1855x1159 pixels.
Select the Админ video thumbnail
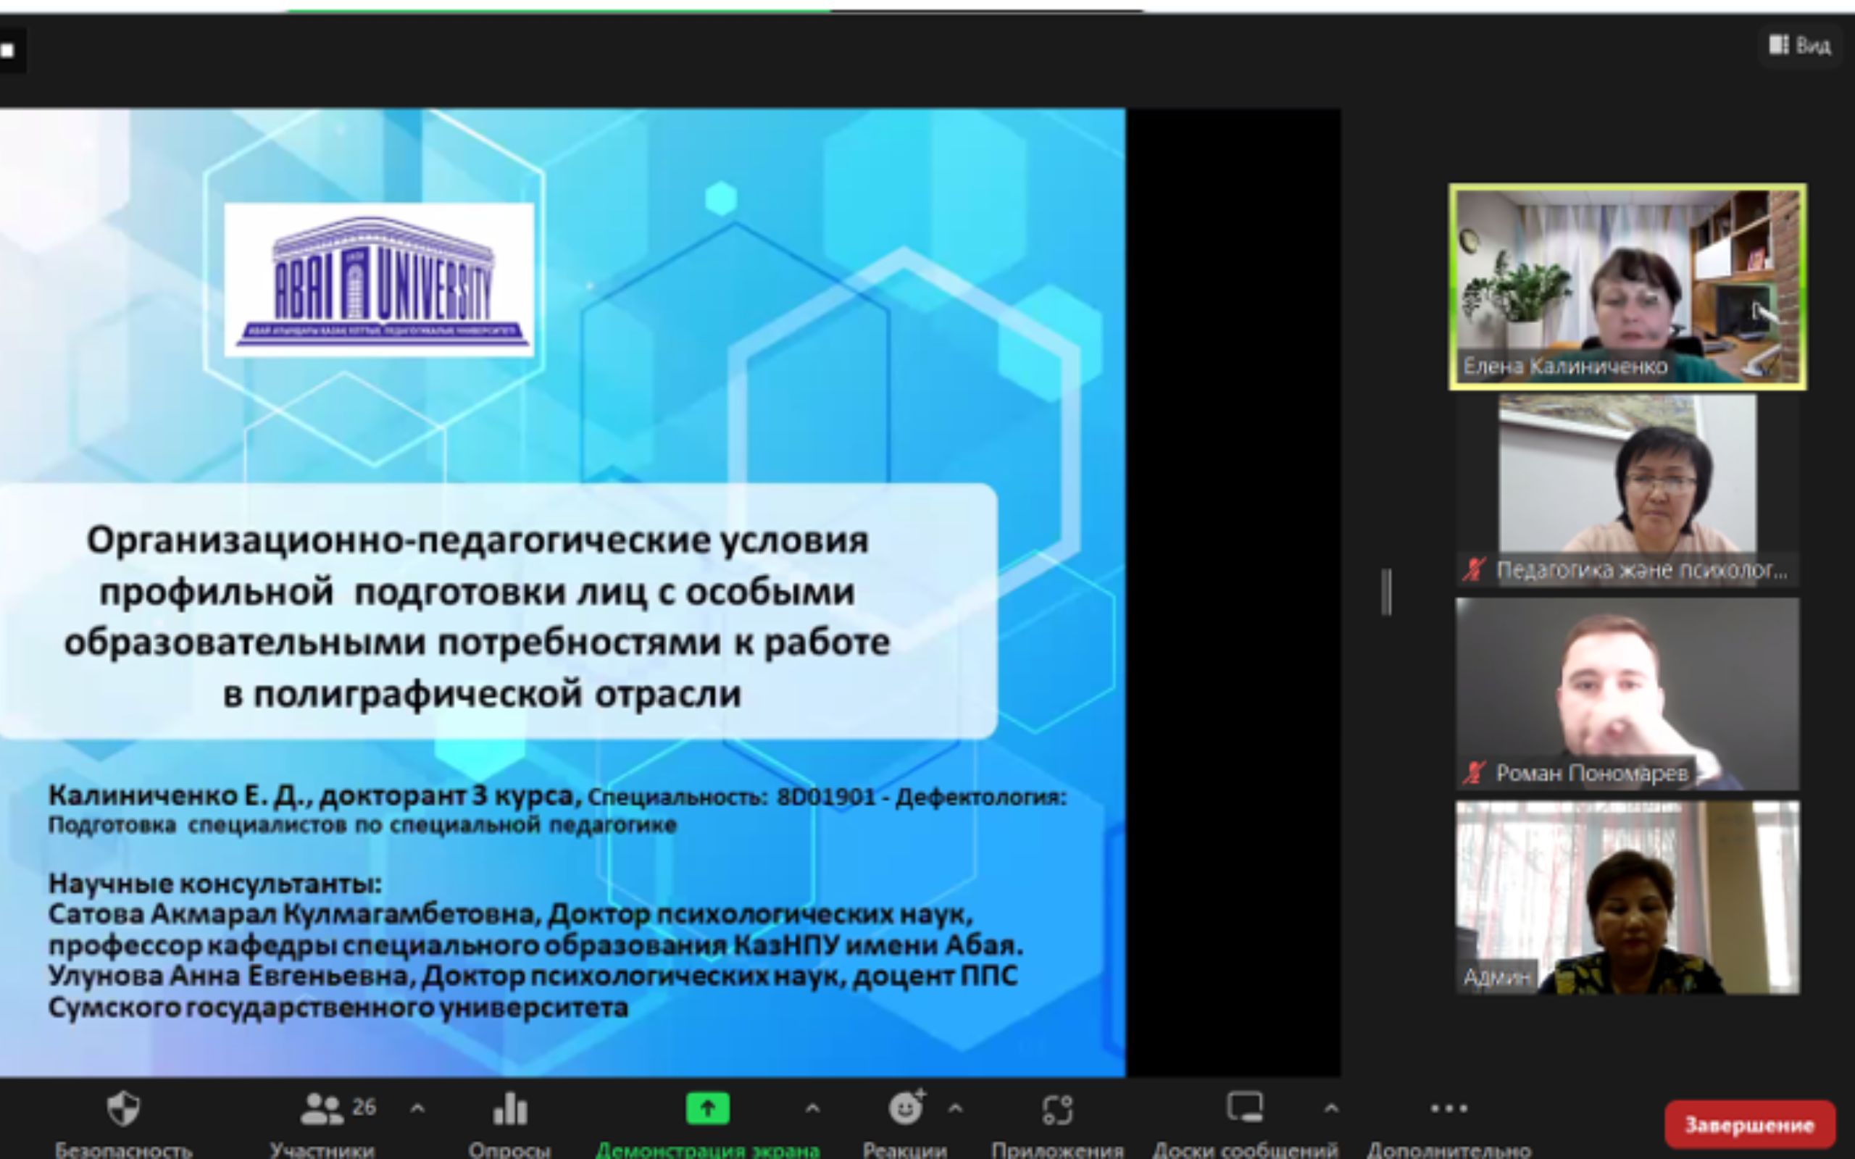(x=1627, y=897)
